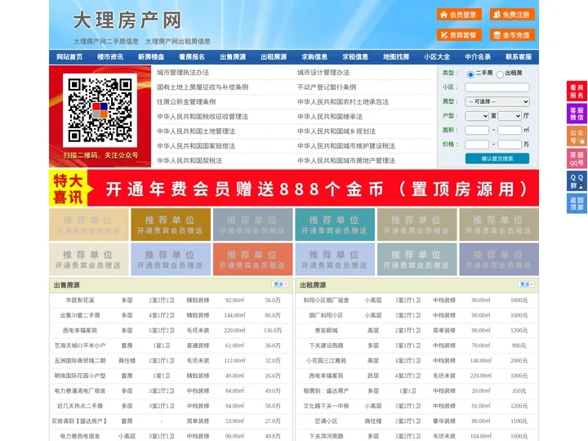Click the QR code image
This screenshot has height=441, width=588.
coord(100,110)
